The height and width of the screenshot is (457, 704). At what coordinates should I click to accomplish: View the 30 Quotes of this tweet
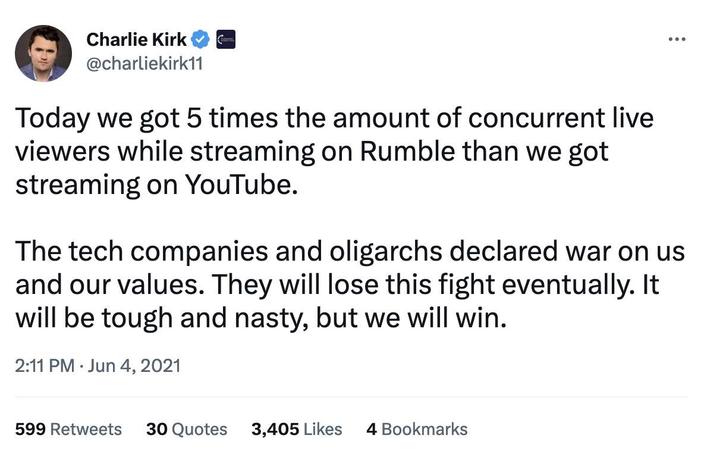186,429
